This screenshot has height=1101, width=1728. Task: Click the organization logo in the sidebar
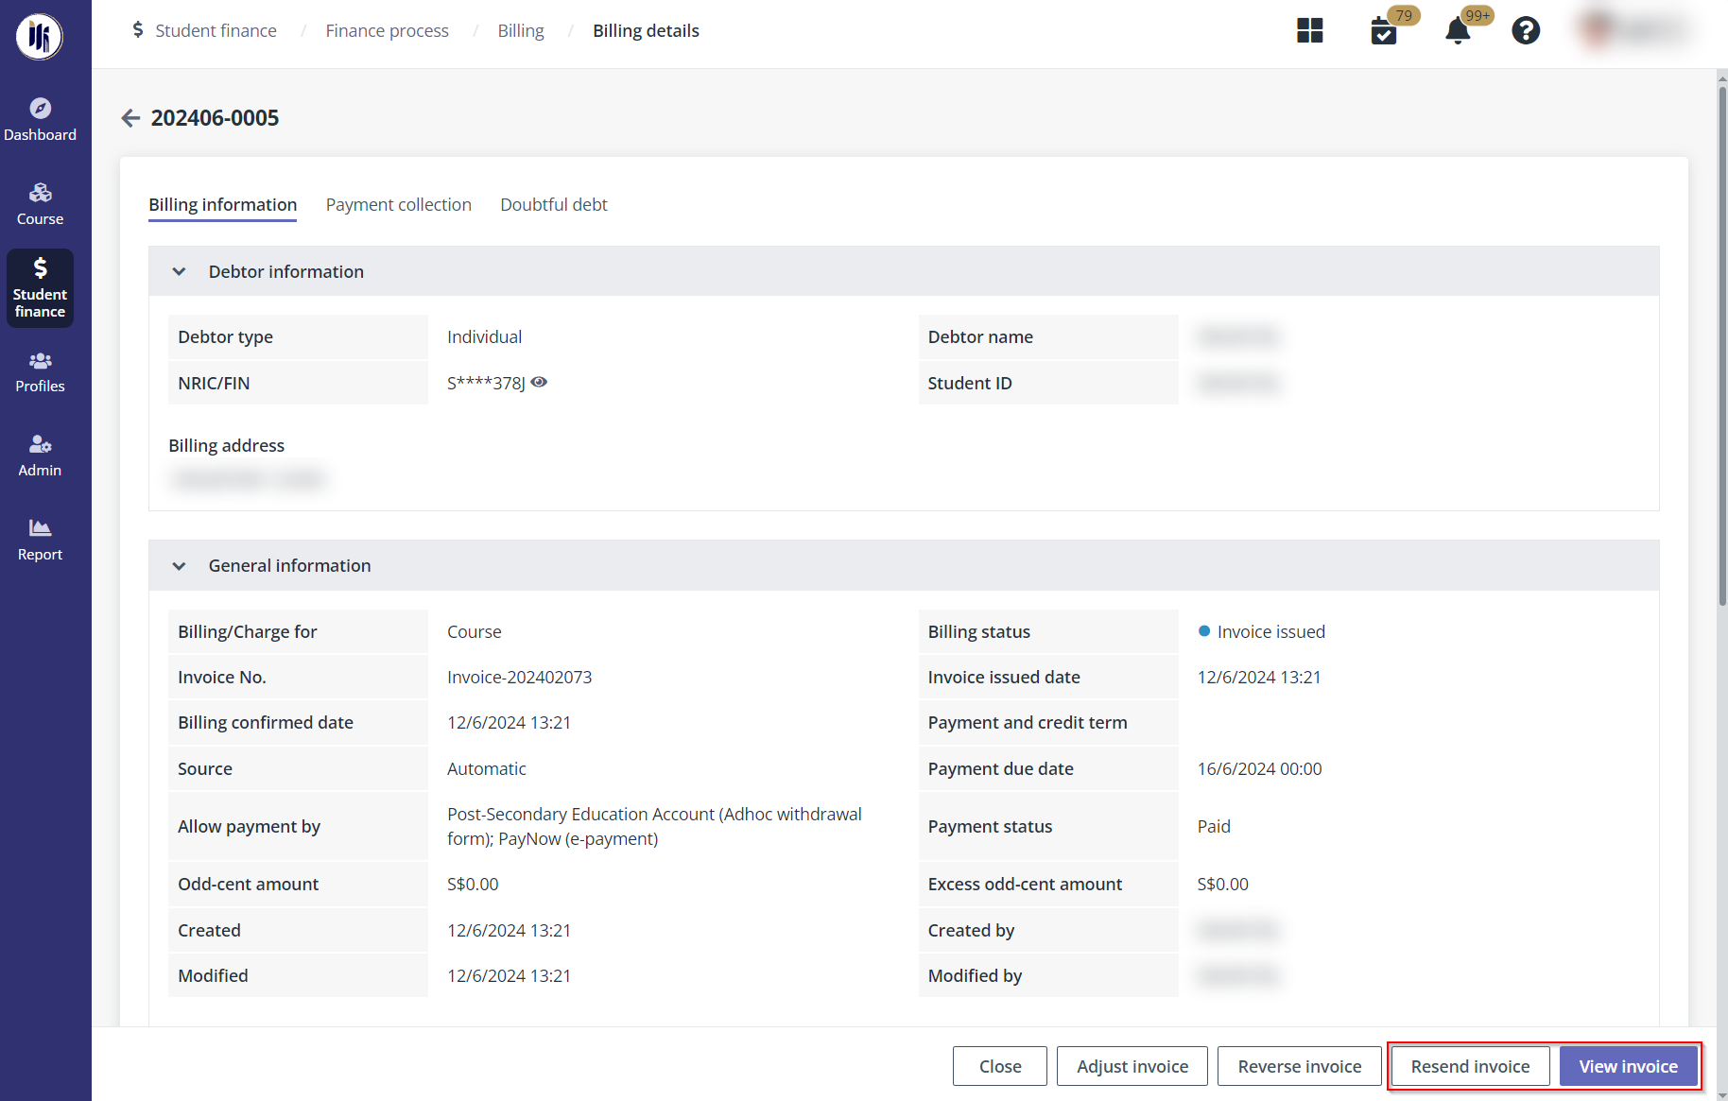[x=40, y=37]
